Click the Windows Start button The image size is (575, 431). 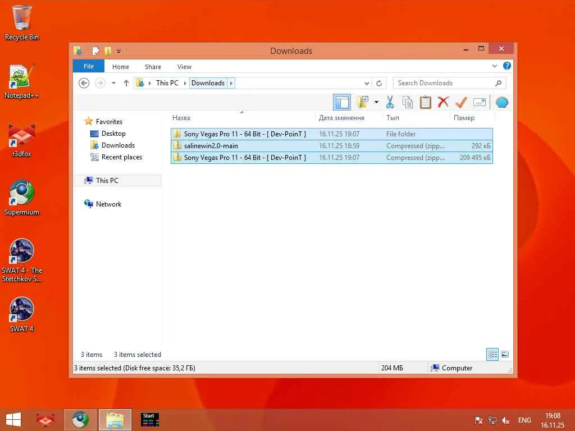(x=13, y=420)
